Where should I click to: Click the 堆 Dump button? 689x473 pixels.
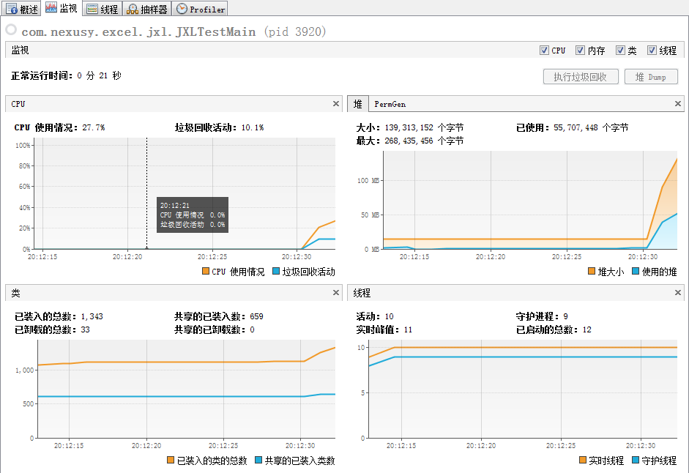click(x=651, y=77)
